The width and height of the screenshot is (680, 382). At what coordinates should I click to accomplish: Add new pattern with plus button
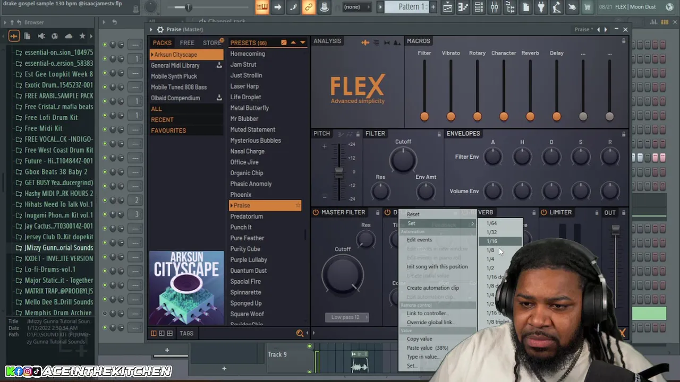(x=433, y=7)
